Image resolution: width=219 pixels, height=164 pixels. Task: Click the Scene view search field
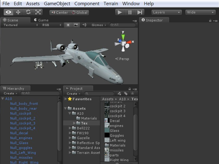click(x=122, y=25)
